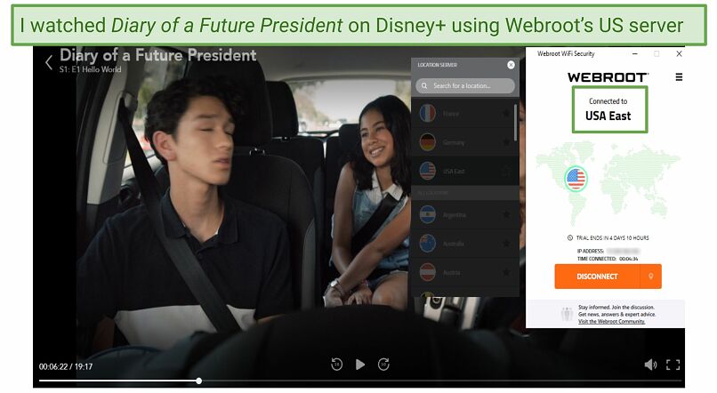The width and height of the screenshot is (717, 393).
Task: Select France server location
Action: pos(463,113)
